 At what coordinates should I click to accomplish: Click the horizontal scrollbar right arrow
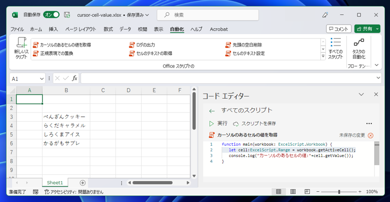pyautogui.click(x=188, y=183)
